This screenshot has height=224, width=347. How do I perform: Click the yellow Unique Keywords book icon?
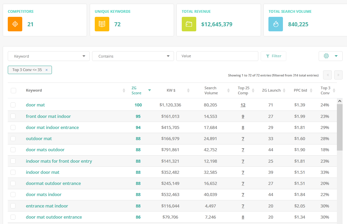(x=102, y=24)
